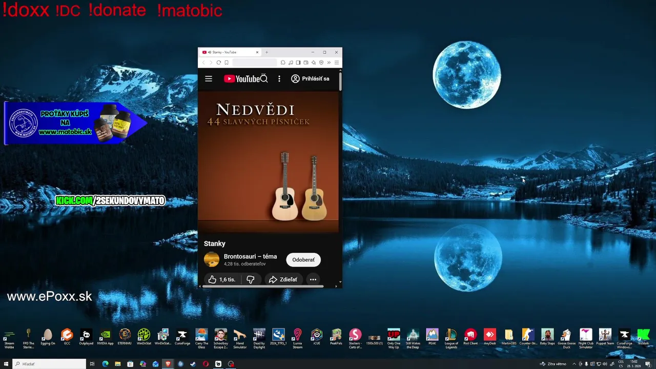Go back in browser history
This screenshot has height=369, width=656.
click(203, 63)
